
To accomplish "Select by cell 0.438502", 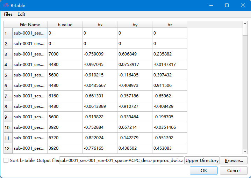I will coord(135,148).
